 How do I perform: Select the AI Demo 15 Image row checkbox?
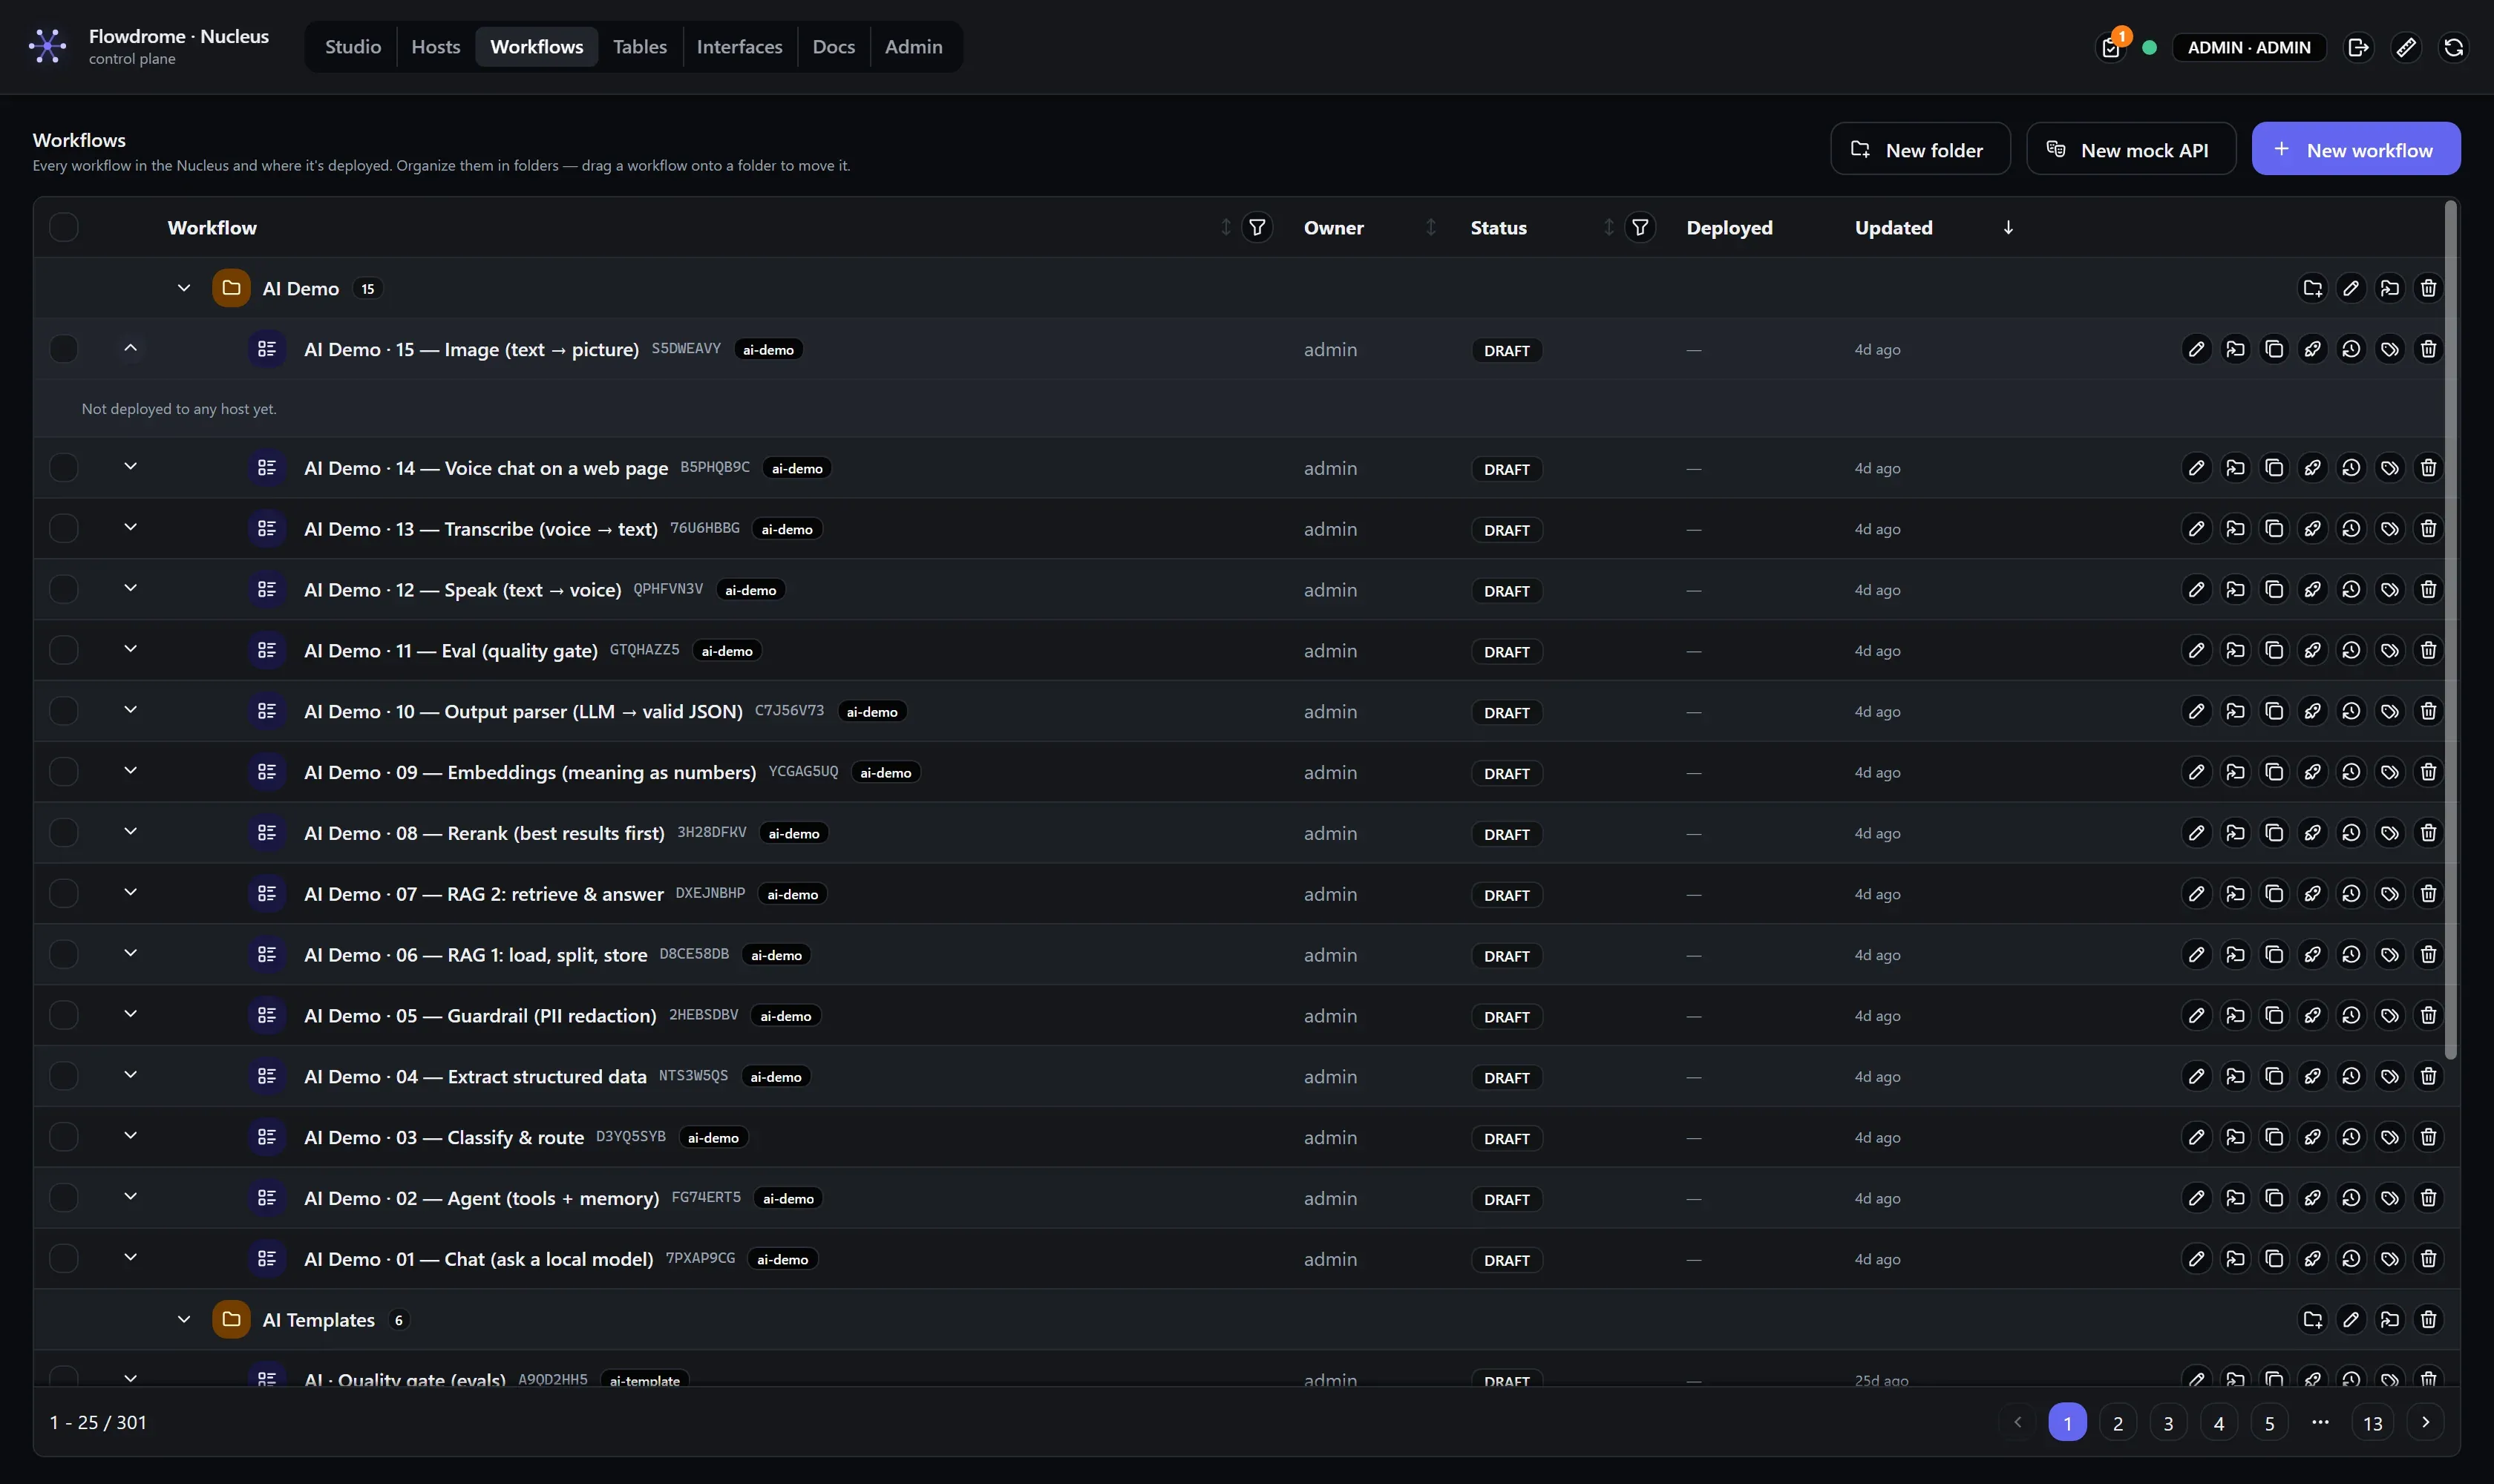click(x=64, y=349)
